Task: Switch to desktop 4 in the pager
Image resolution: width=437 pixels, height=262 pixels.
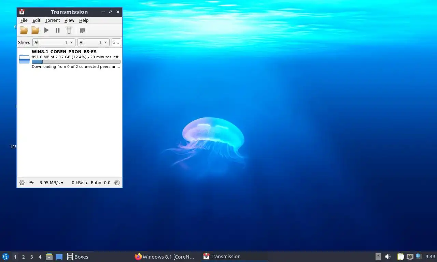Action: (x=40, y=257)
